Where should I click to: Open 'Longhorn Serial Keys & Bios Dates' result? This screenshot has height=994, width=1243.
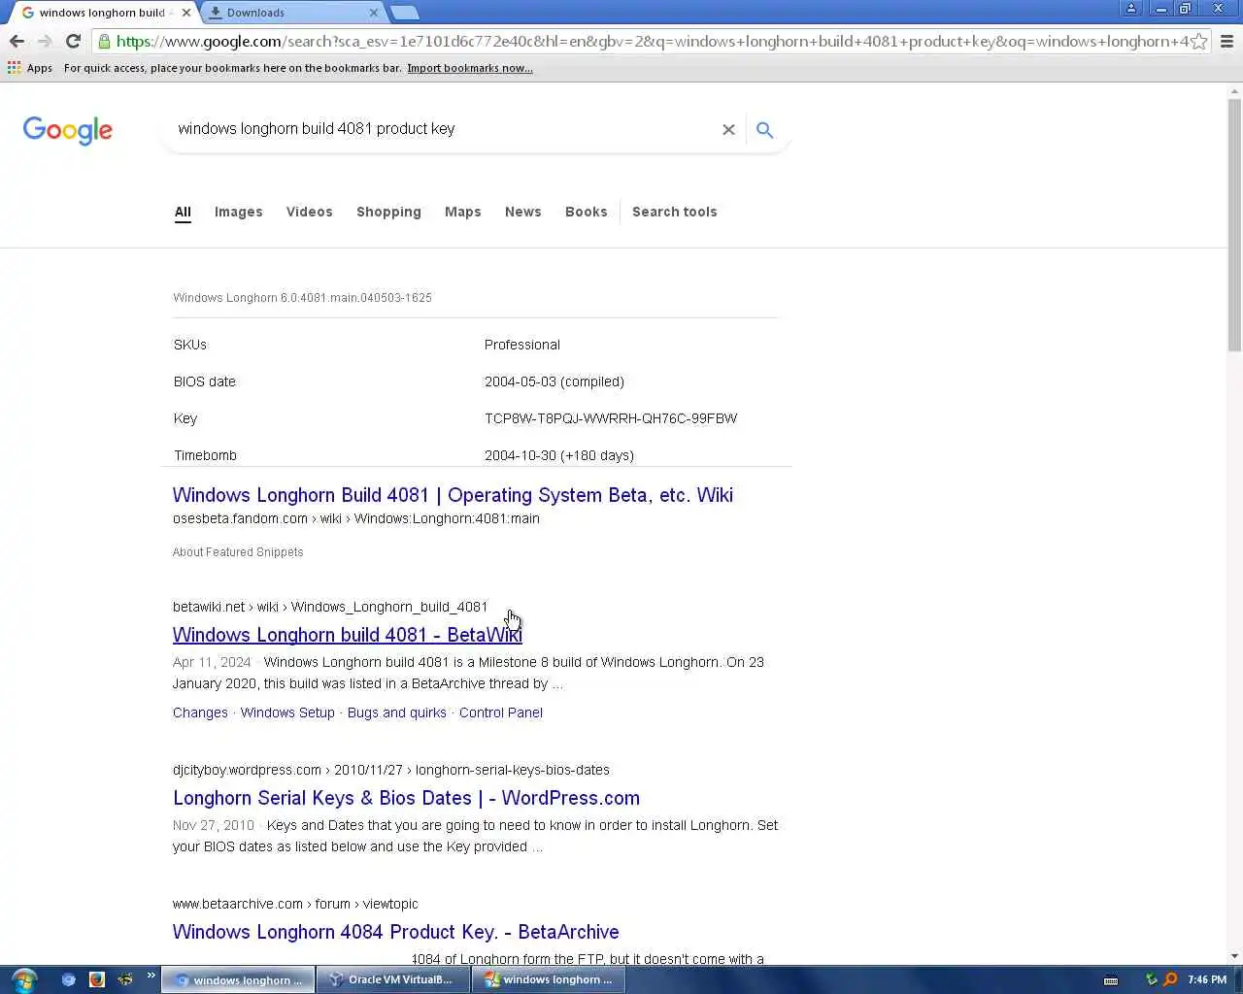[406, 798]
